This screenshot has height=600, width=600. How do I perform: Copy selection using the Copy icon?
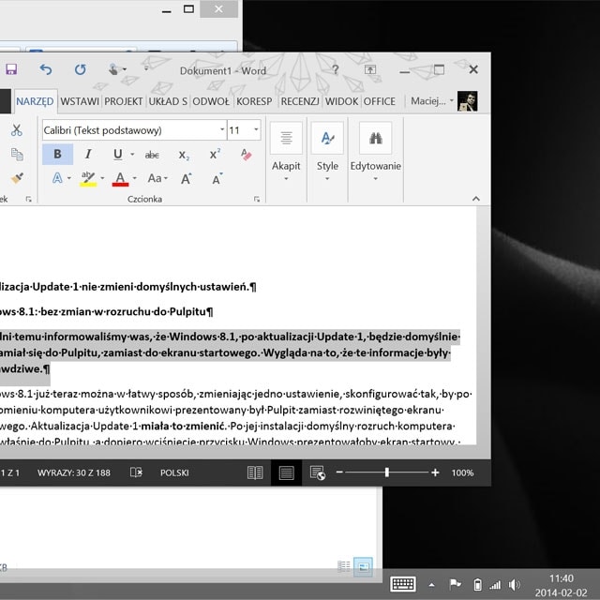pos(17,154)
